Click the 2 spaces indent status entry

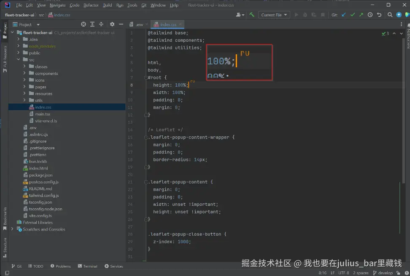(x=361, y=273)
